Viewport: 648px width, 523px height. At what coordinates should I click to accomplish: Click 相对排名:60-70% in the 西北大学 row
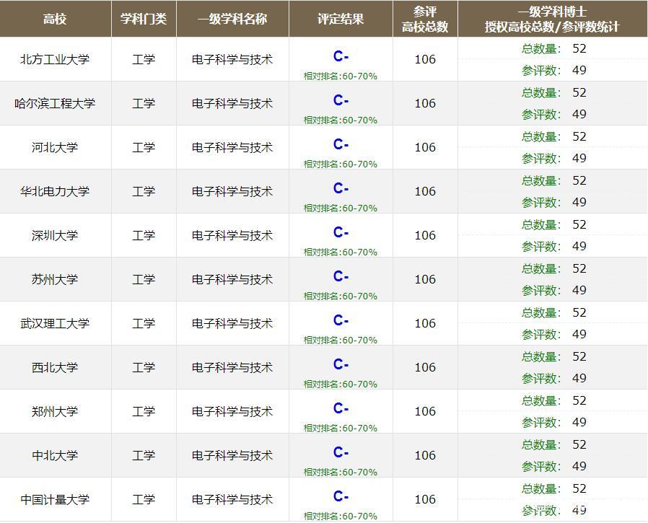point(341,384)
